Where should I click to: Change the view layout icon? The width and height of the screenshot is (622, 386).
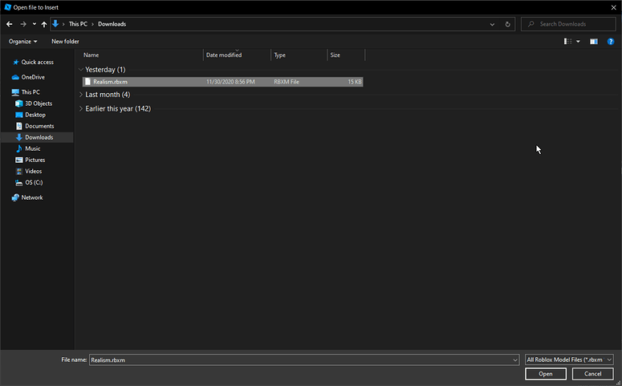click(x=567, y=41)
